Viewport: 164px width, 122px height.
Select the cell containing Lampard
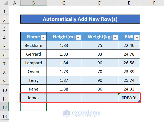coord(33,63)
